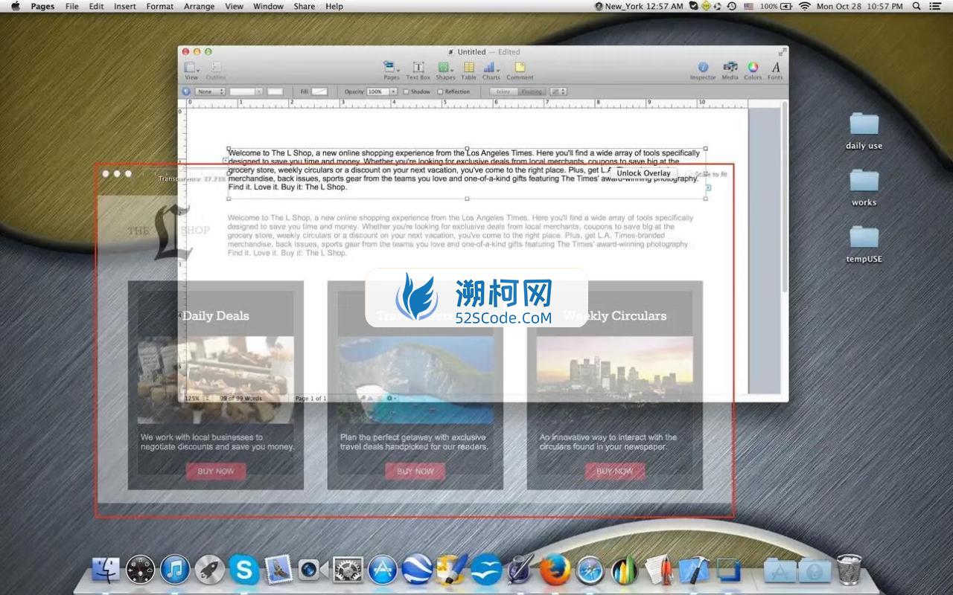Open the Shapes toolbar menu
The height and width of the screenshot is (595, 953).
point(445,70)
